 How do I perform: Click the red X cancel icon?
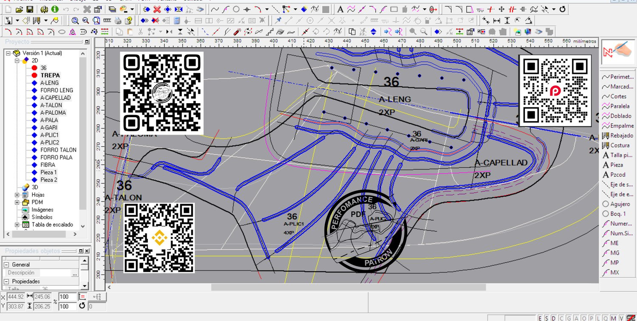(157, 9)
